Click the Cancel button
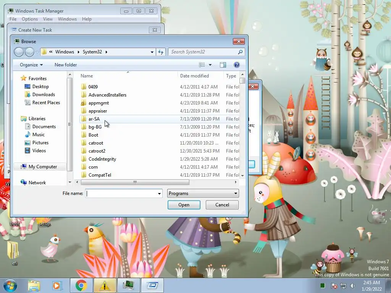391x293 pixels. click(222, 205)
